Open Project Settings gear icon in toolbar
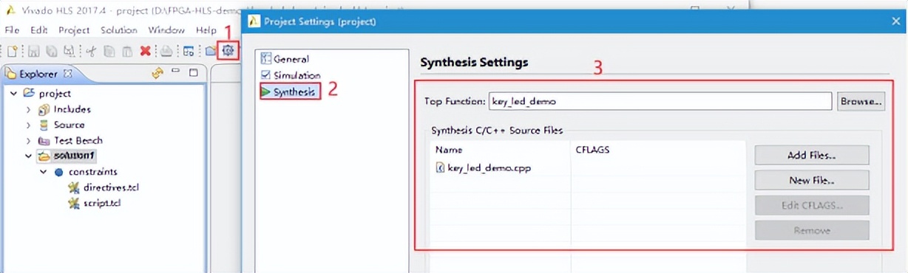Viewport: 908px width, 273px height. (228, 50)
